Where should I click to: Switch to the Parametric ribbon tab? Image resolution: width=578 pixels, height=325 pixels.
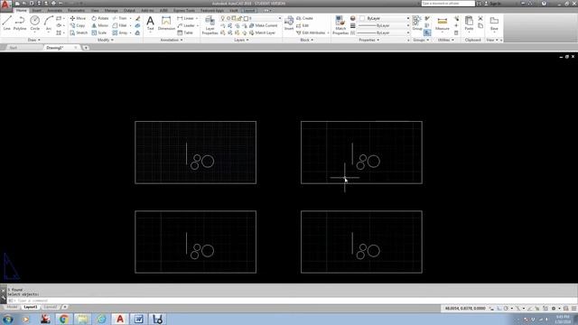point(76,10)
